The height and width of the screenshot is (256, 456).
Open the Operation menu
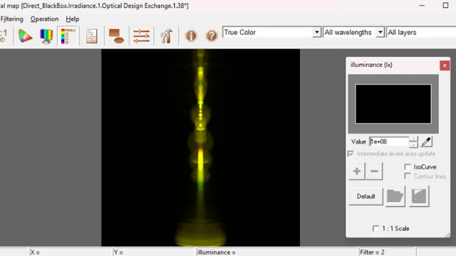[x=44, y=19]
